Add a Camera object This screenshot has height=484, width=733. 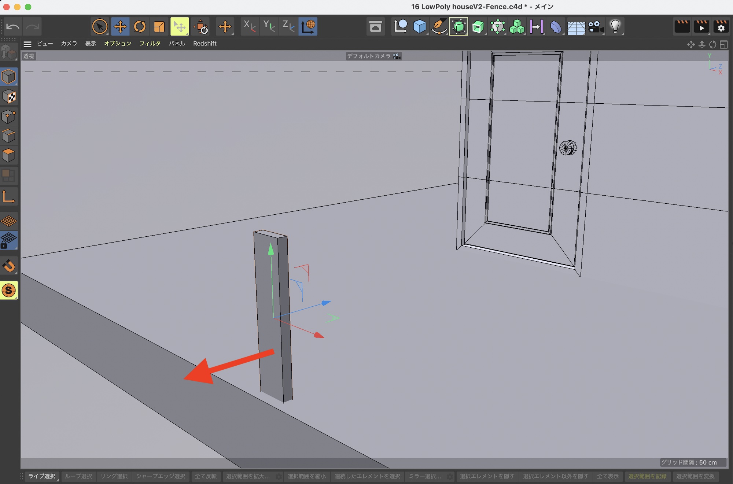595,26
